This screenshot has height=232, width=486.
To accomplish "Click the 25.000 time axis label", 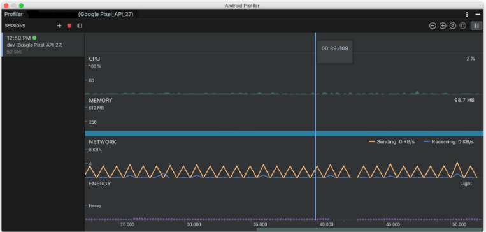I will (127, 224).
